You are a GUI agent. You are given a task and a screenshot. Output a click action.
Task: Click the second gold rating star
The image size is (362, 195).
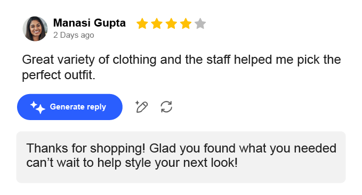click(157, 24)
